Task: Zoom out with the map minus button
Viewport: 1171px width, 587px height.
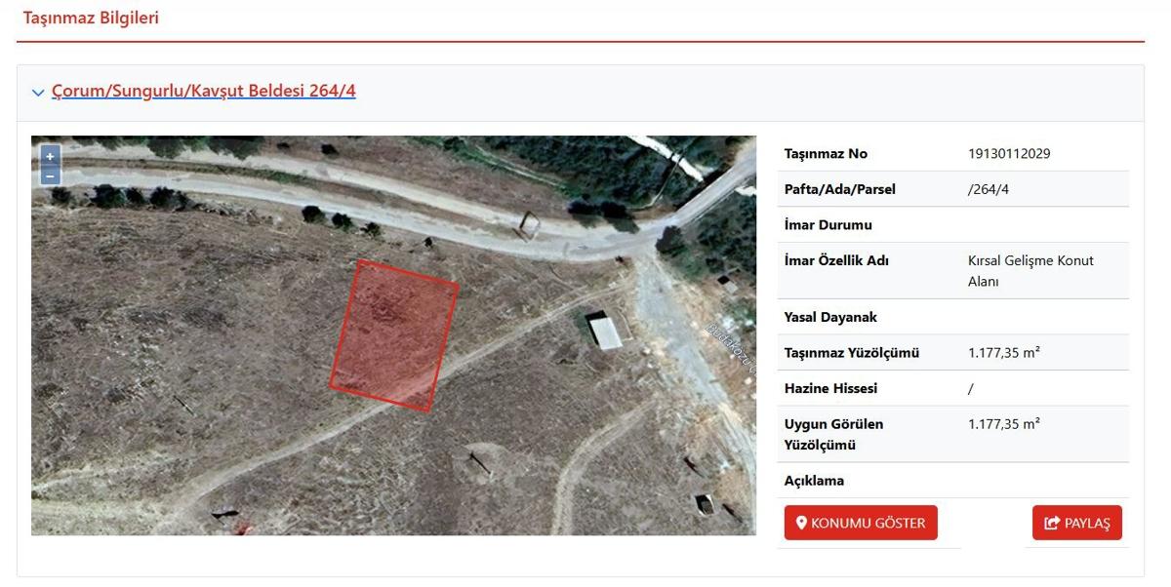Action: tap(50, 176)
